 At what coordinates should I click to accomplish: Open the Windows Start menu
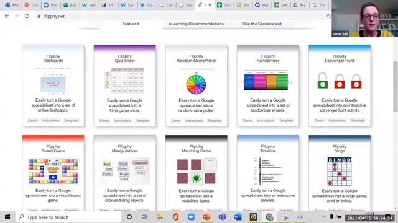coord(7,217)
